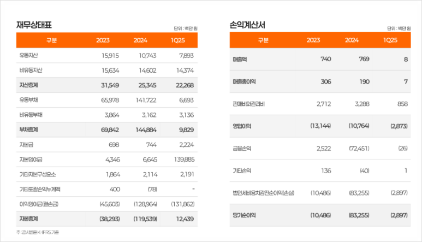The height and width of the screenshot is (242, 422).
Task: Click the K-IFRS footnote below the table
Action: coord(38,232)
